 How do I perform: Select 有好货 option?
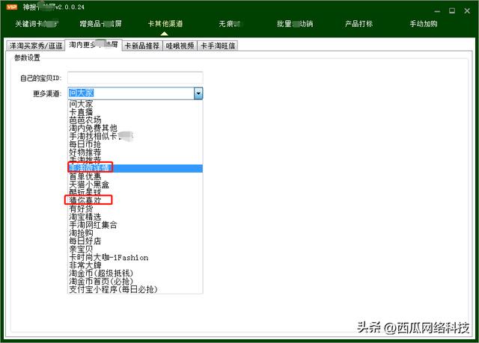coord(135,208)
